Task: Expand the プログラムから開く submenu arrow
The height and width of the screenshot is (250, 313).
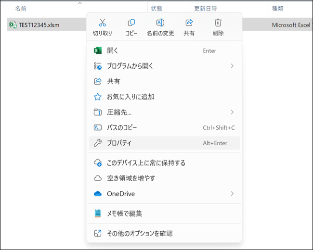Action: pos(232,66)
